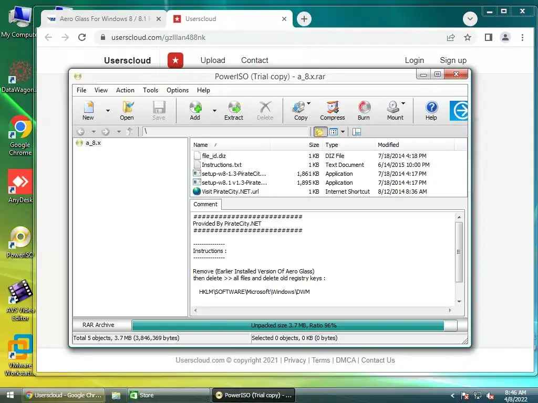Open the File menu
This screenshot has width=538, height=403.
(x=81, y=90)
